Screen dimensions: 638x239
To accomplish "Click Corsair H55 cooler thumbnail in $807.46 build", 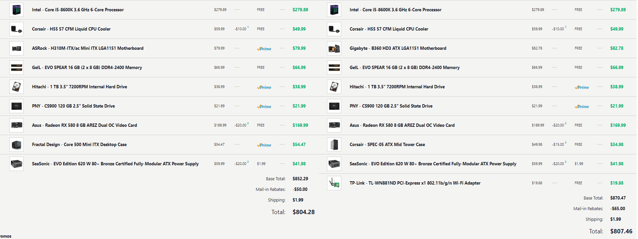I will click(334, 29).
